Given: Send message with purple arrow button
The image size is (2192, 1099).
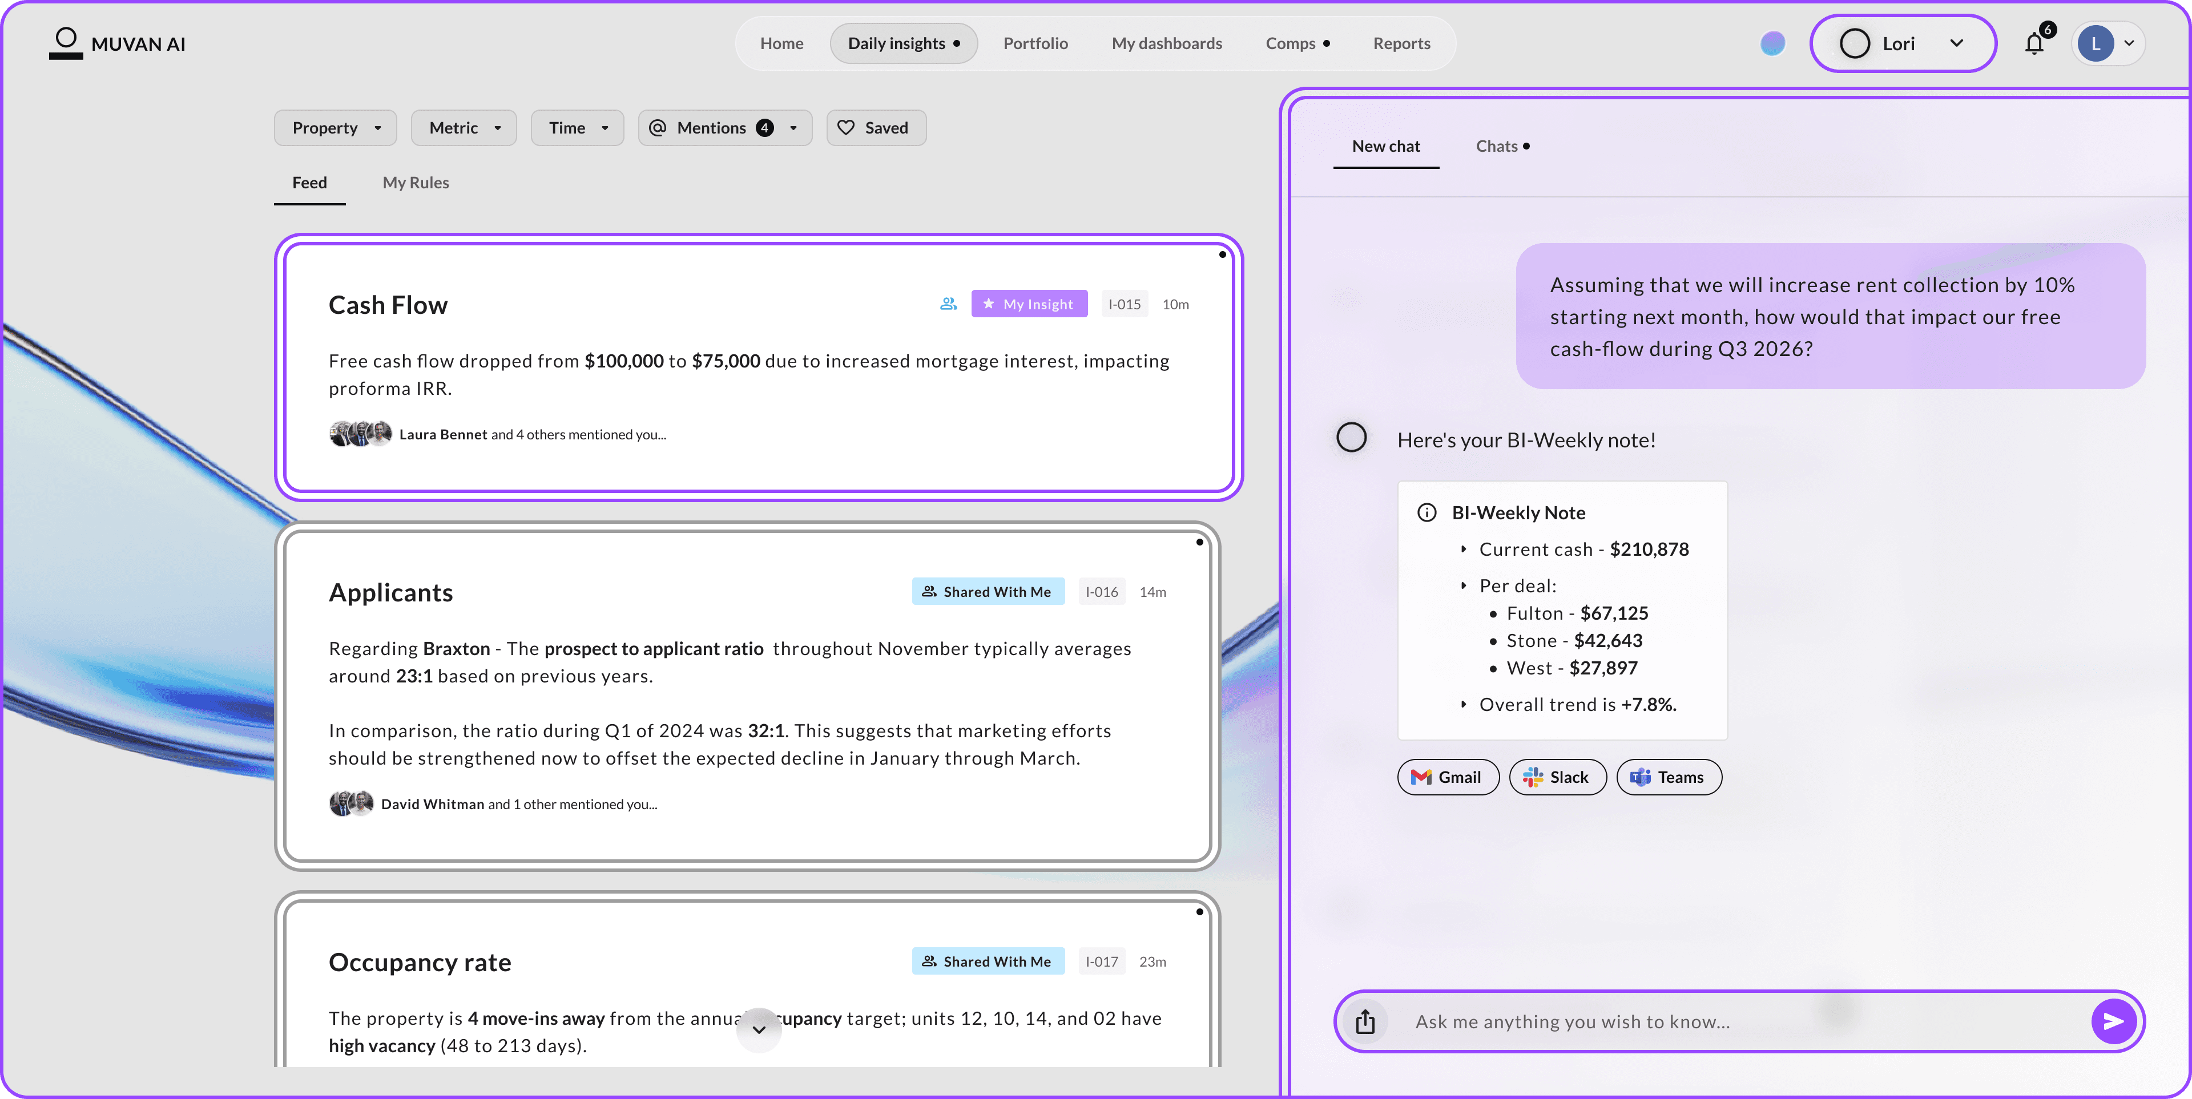Looking at the screenshot, I should [x=2113, y=1021].
